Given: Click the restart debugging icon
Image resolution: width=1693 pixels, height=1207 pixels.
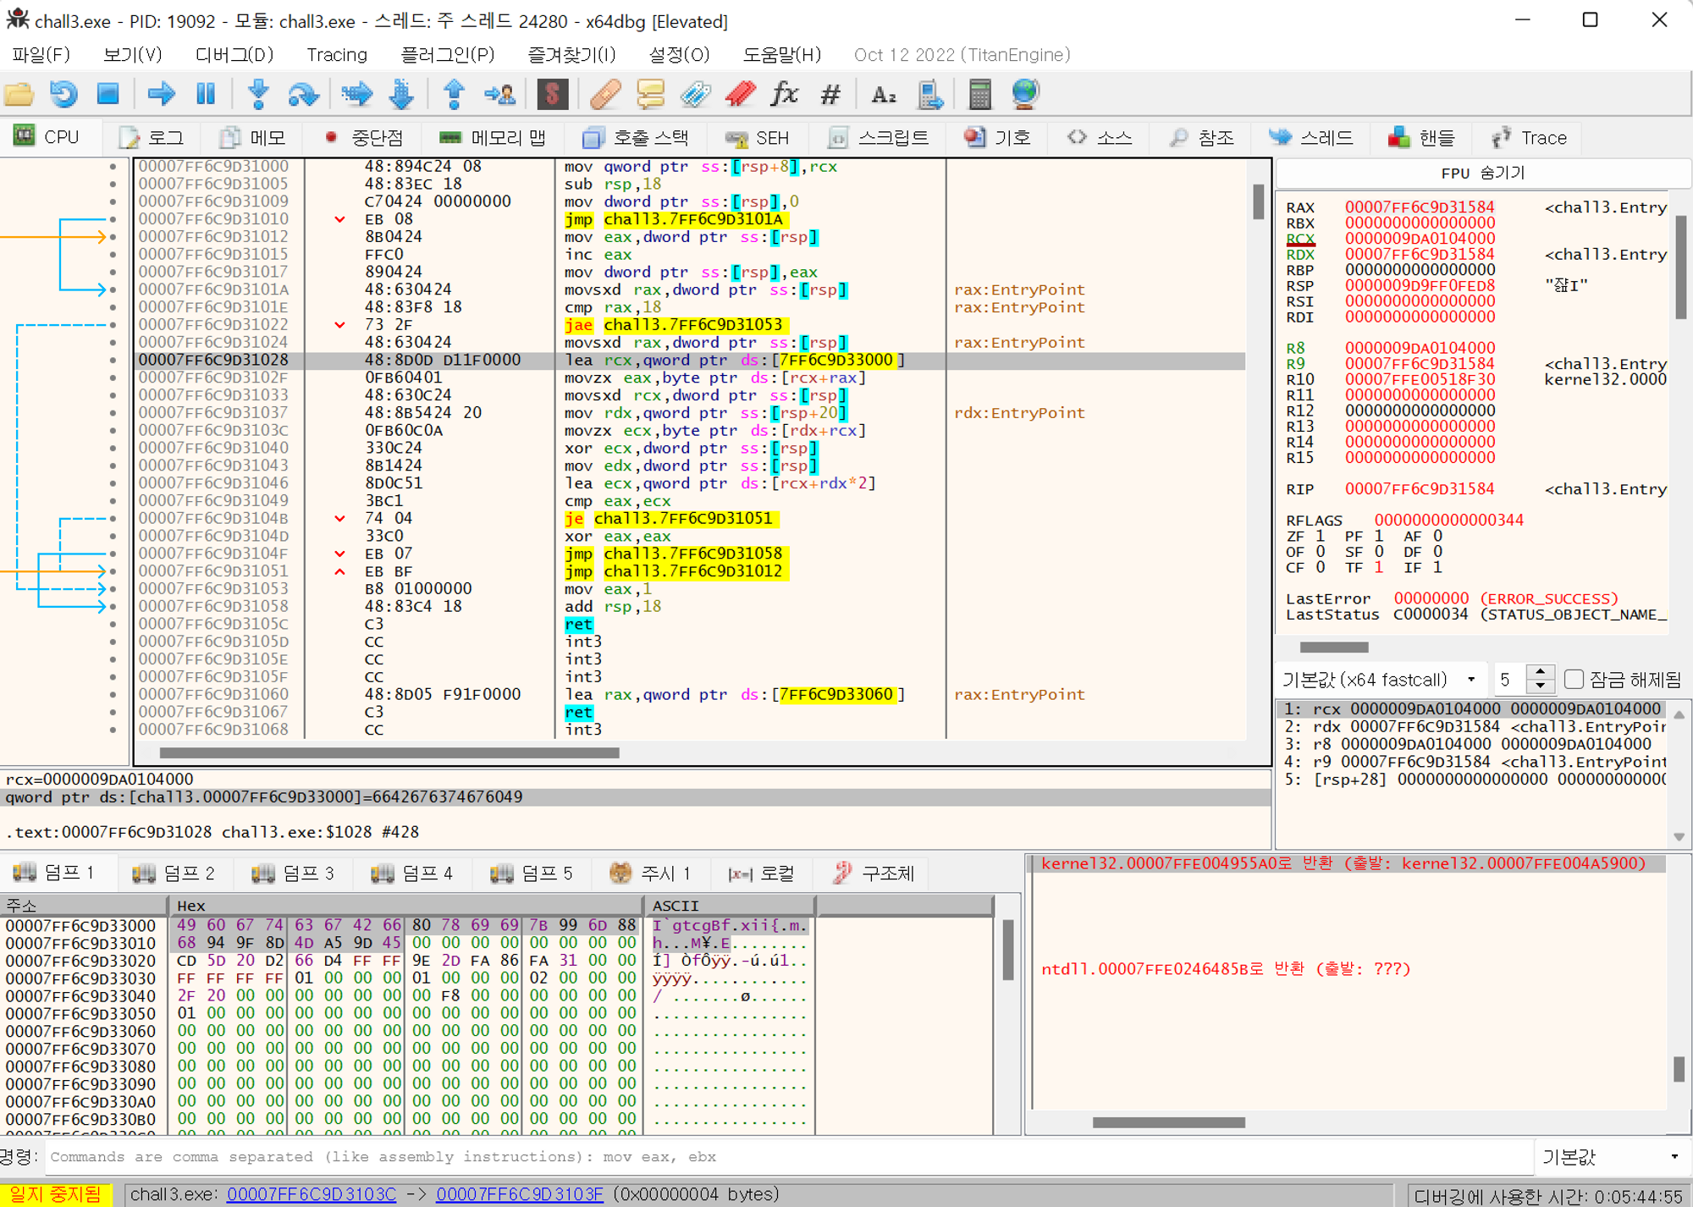Looking at the screenshot, I should [63, 94].
